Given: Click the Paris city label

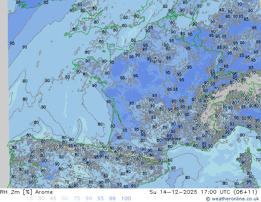Looking at the screenshot, I should (x=156, y=61).
